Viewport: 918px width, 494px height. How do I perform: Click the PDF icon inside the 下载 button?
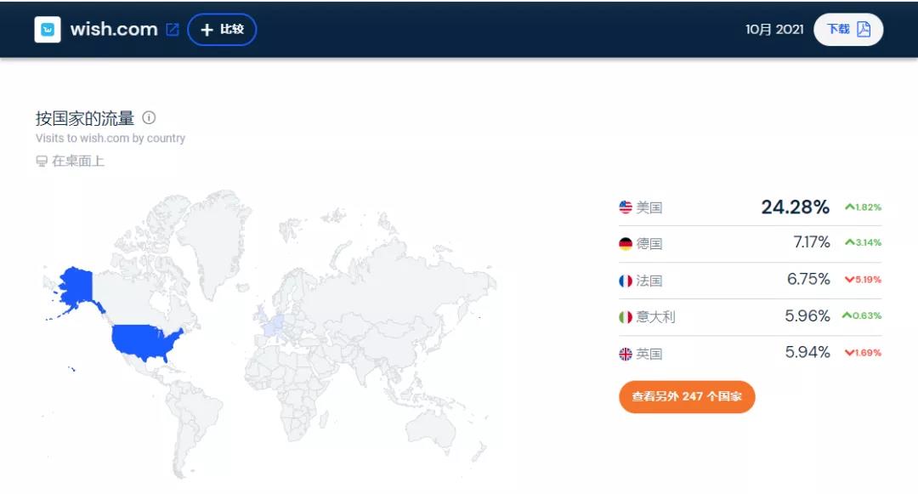coord(864,29)
